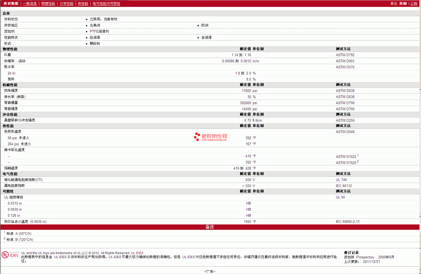
Task: Click the <广告> label at bottom
Action: 210,271
